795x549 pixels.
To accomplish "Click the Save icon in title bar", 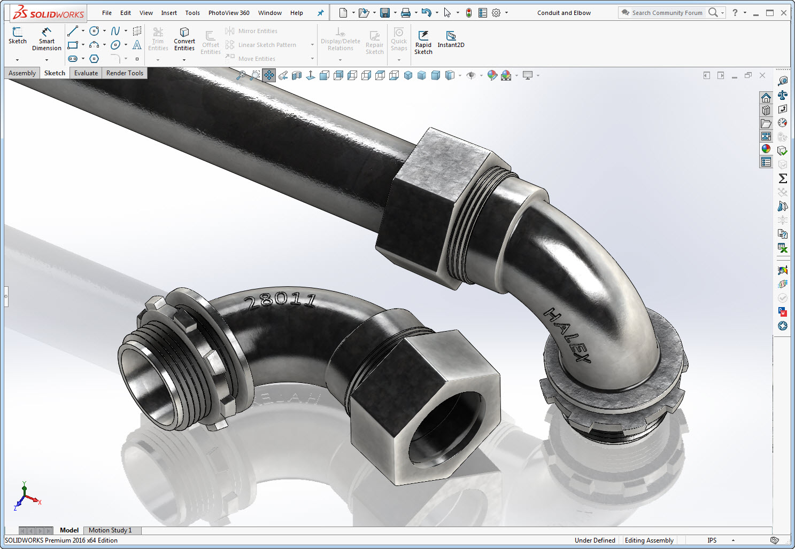I will pos(384,13).
